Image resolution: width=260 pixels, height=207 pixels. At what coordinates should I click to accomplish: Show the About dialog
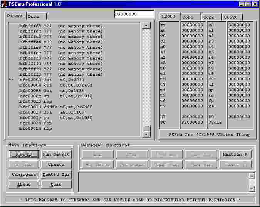(x=23, y=184)
